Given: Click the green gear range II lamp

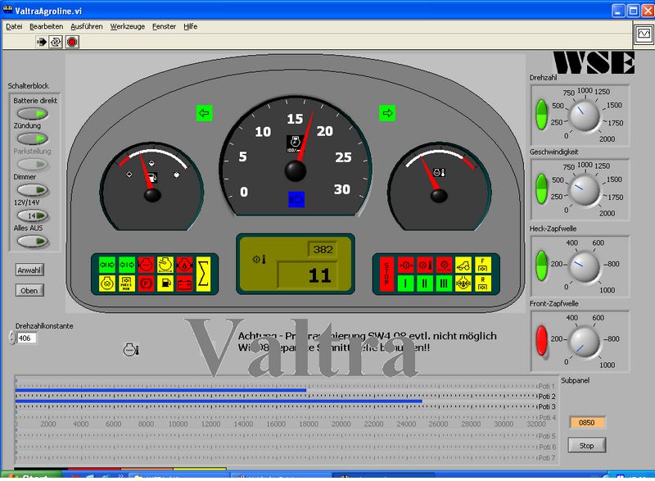Looking at the screenshot, I should pos(425,284).
